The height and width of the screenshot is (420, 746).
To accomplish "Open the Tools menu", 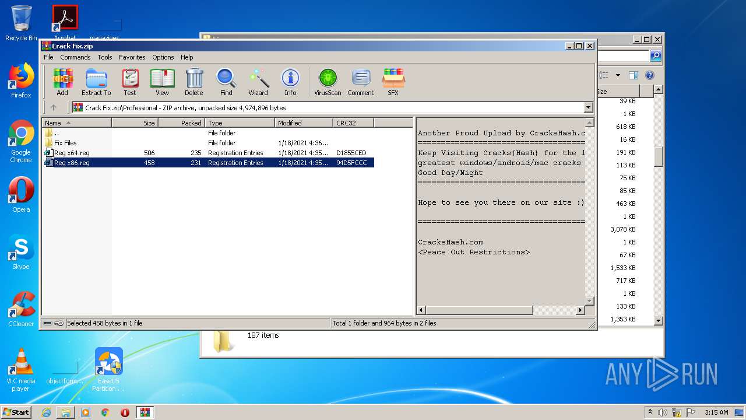I will click(x=105, y=57).
